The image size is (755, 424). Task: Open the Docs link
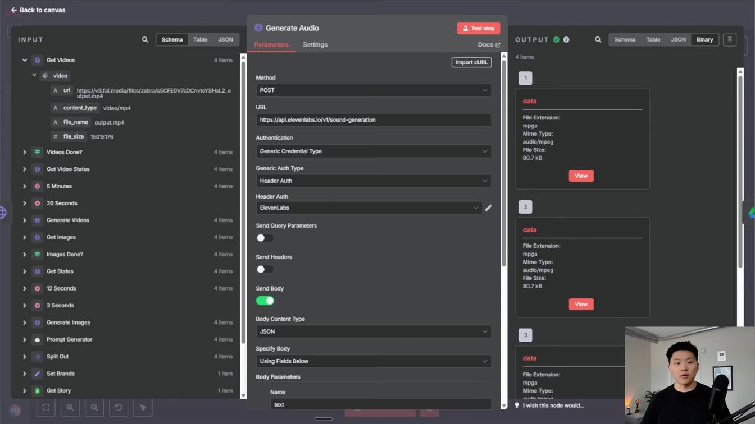489,45
